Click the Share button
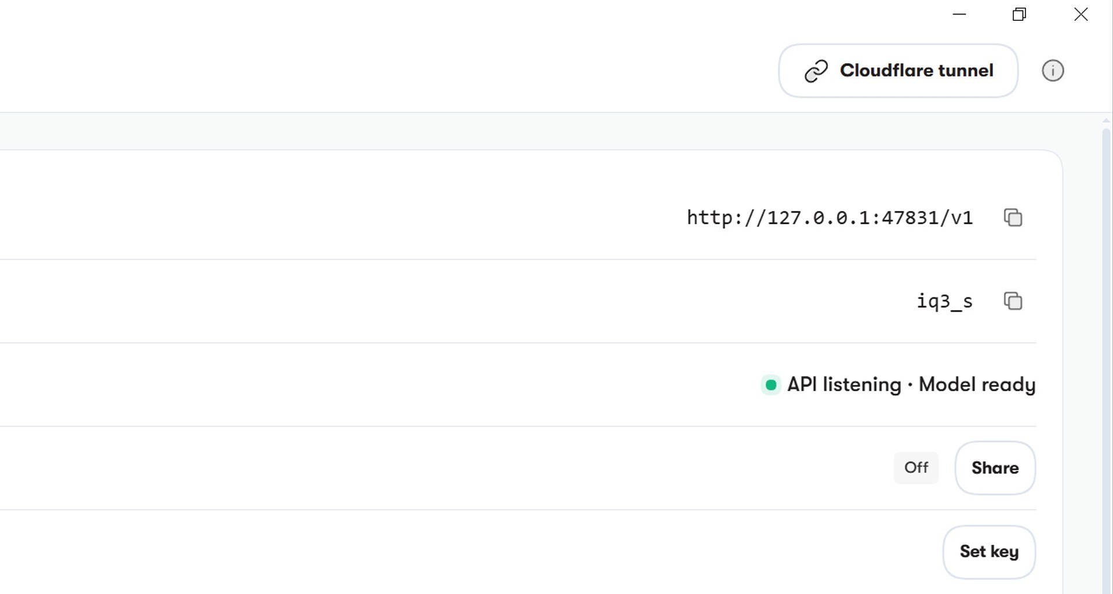This screenshot has width=1113, height=594. tap(995, 468)
